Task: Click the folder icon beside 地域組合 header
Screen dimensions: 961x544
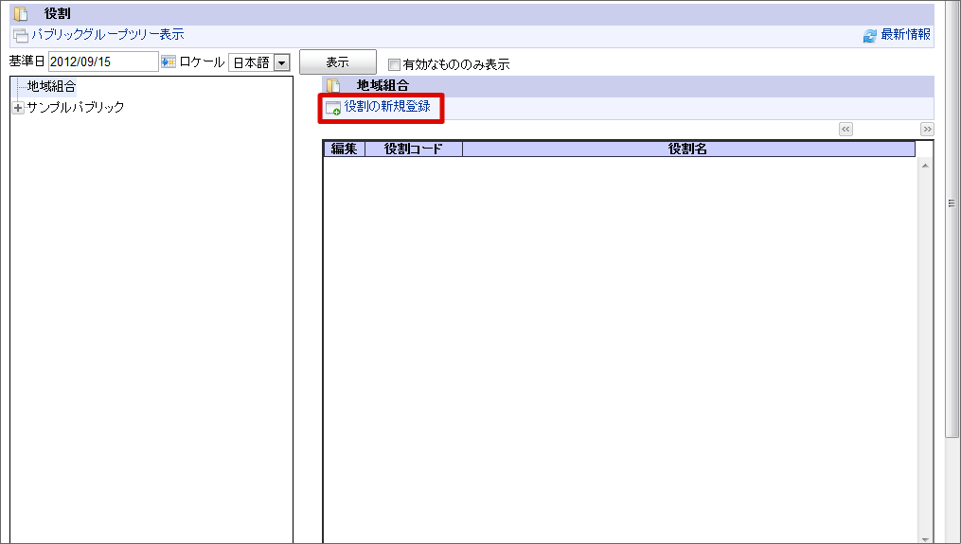Action: 332,86
